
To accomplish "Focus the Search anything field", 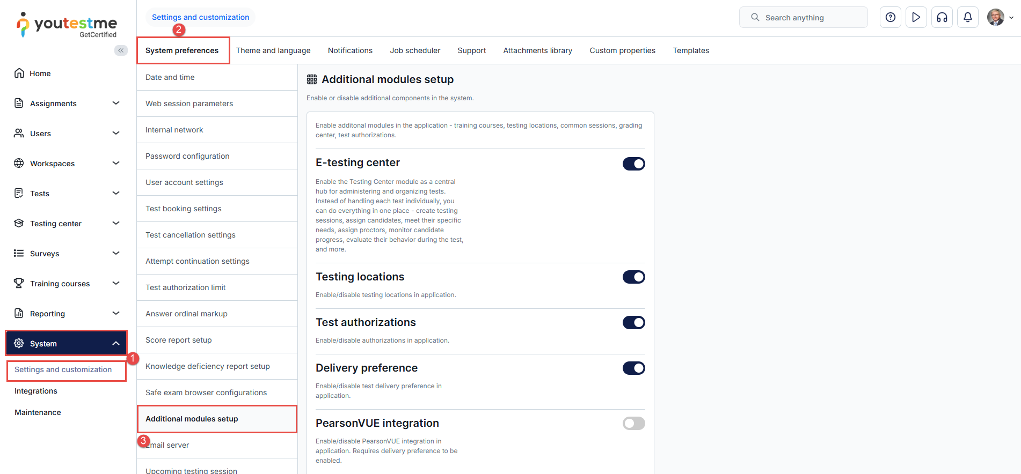I will 804,17.
